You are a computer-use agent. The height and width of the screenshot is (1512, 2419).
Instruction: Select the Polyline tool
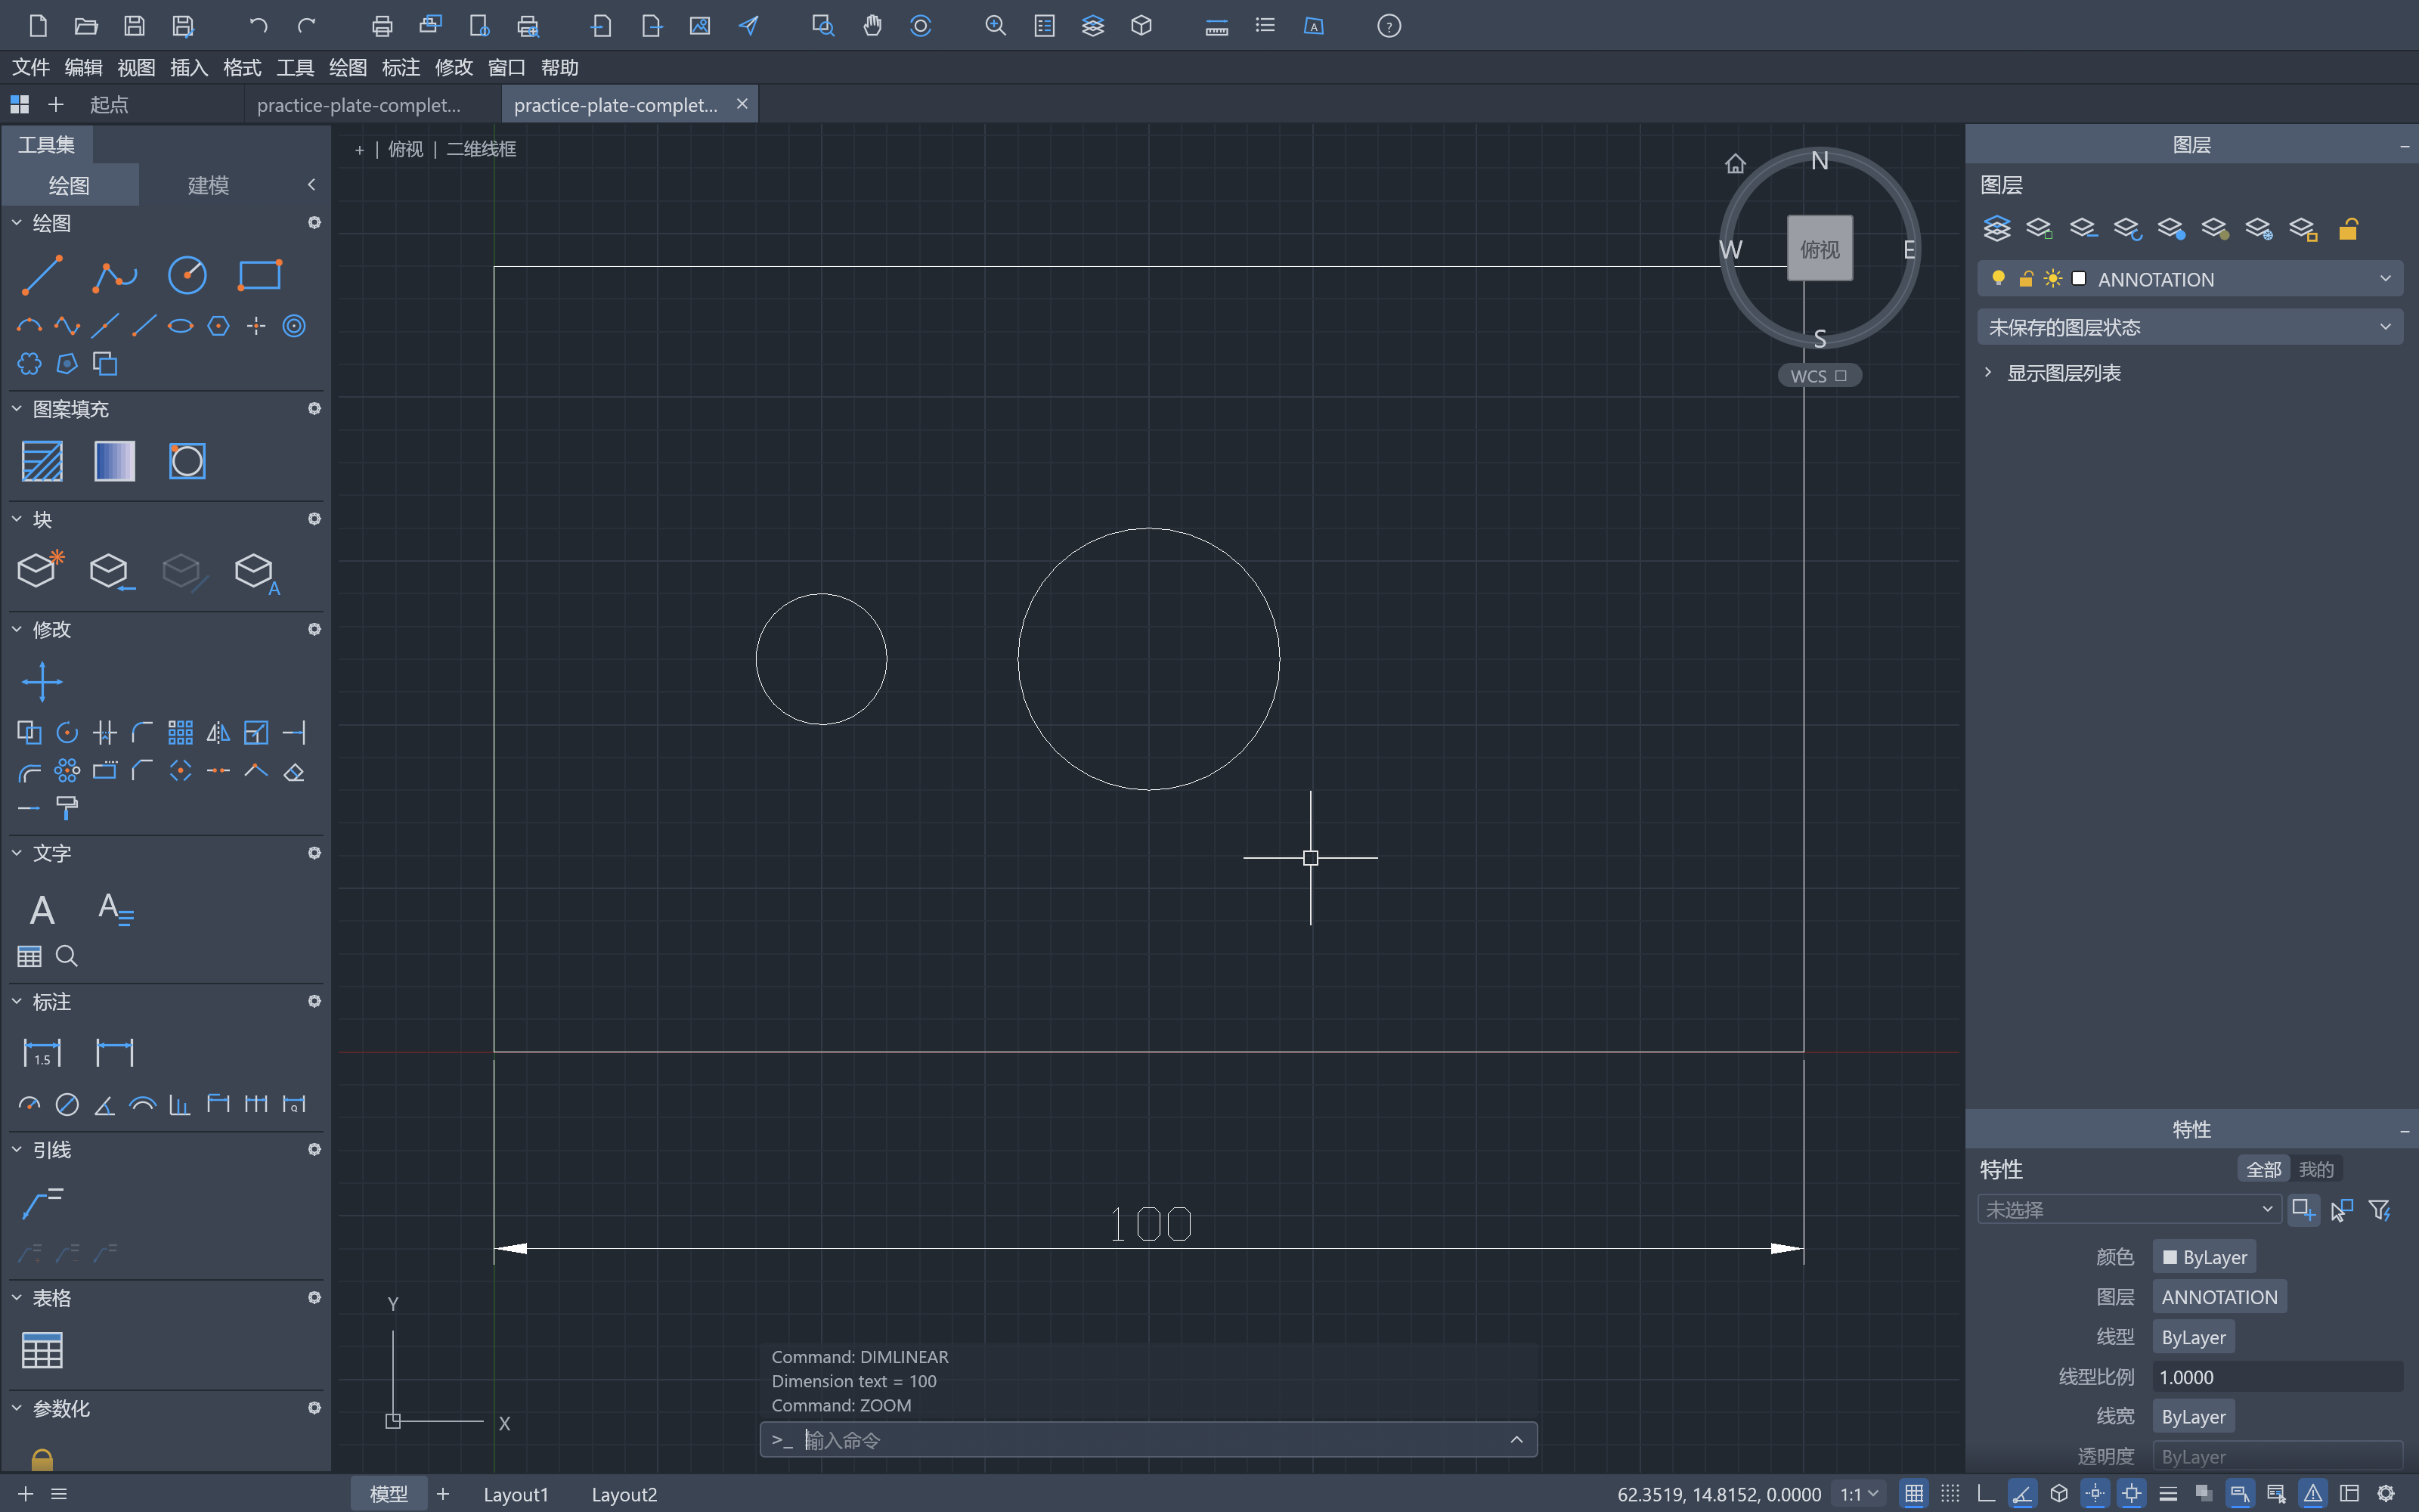point(114,275)
